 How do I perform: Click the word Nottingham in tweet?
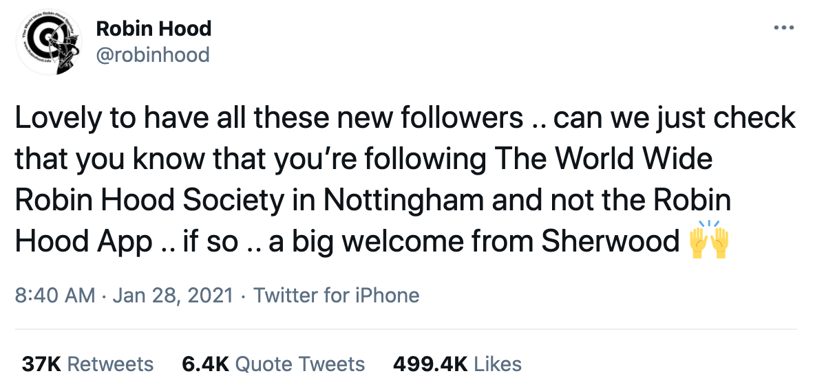404,201
